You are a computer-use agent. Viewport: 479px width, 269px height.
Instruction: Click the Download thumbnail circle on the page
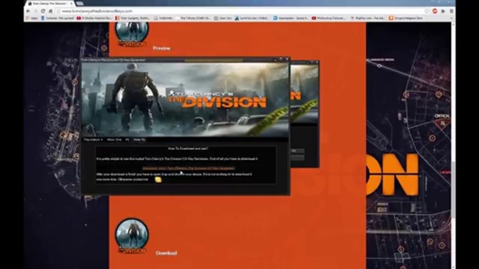tap(132, 235)
